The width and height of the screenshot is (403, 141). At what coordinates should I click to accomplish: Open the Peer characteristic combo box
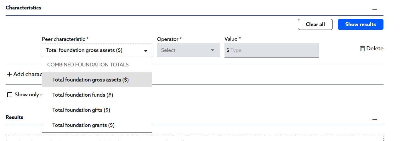tap(97, 50)
